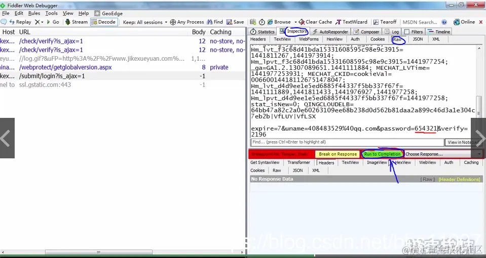Select the request JSON tab

[x=418, y=39]
